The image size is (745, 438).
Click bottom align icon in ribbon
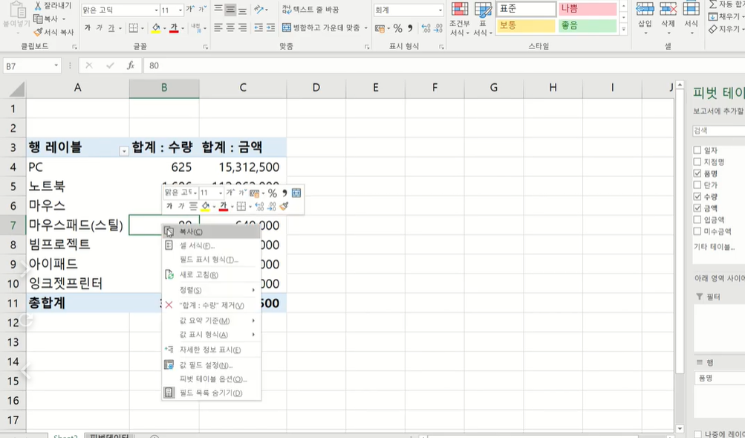[x=242, y=10]
